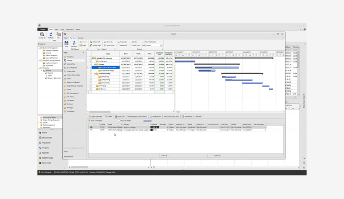This screenshot has height=199, width=344.
Task: Select Where Used in the sidebar
Action: tap(70, 71)
